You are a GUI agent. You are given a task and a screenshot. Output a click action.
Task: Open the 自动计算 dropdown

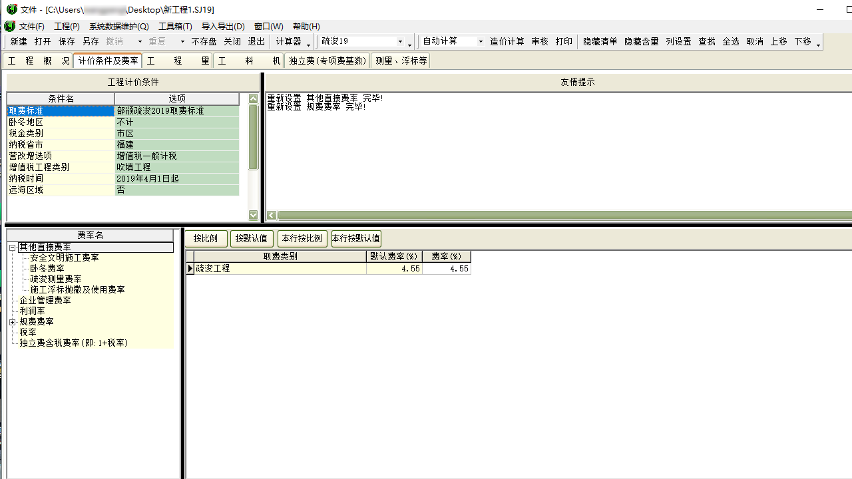point(480,41)
